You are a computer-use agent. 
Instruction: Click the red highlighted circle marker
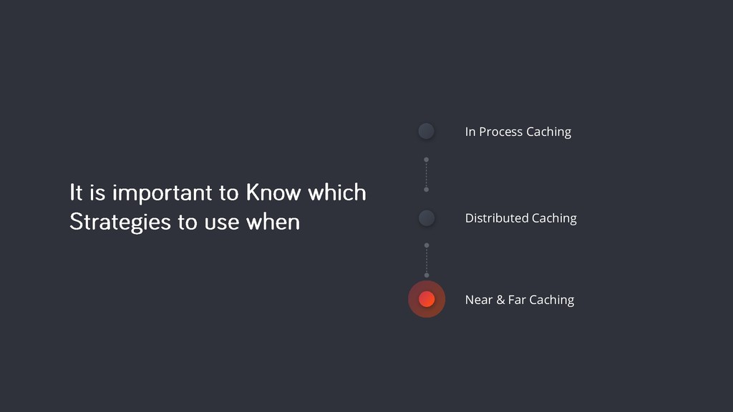pos(427,299)
